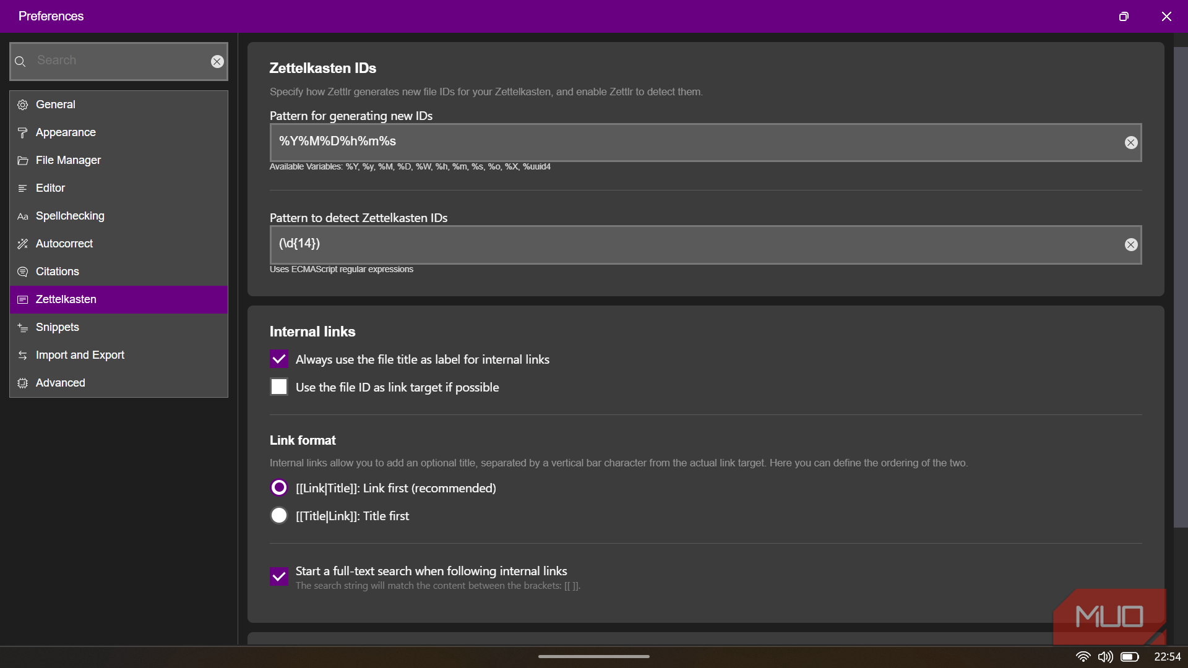Click the Zettelkasten card icon
1188x668 pixels.
pyautogui.click(x=23, y=300)
